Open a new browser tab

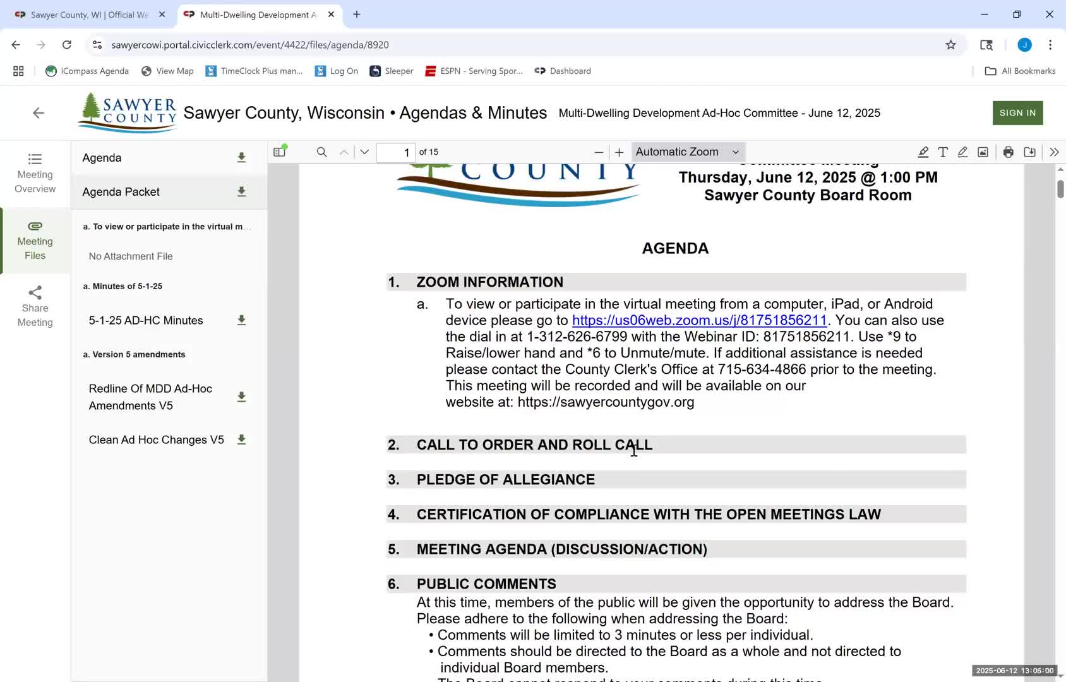click(357, 15)
